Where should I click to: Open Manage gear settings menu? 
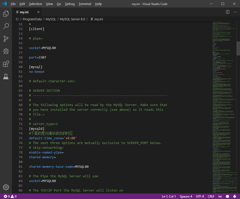[6, 187]
